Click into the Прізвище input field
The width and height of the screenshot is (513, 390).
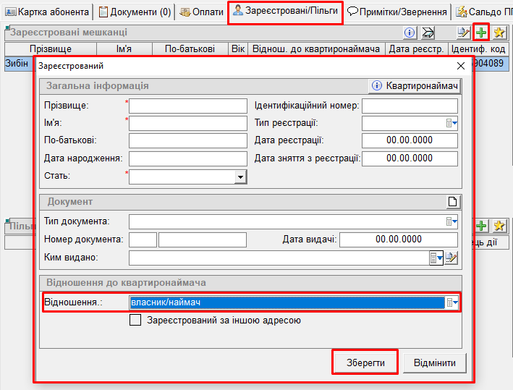[x=187, y=106]
